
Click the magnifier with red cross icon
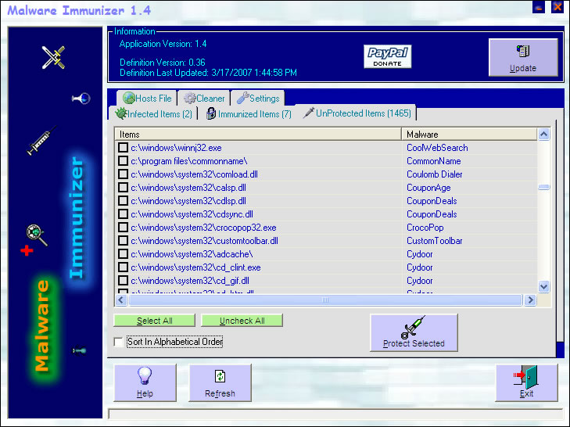coord(34,236)
